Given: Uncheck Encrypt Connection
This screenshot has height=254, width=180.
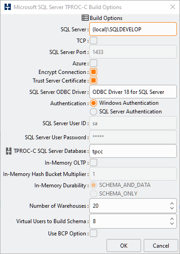Looking at the screenshot, I should 93,72.
